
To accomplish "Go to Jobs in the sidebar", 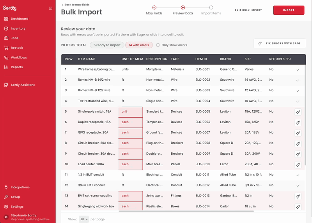I will (14, 38).
